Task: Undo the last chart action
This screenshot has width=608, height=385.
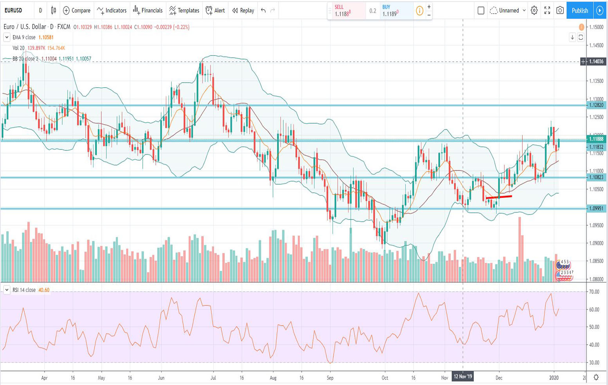Action: 263,11
